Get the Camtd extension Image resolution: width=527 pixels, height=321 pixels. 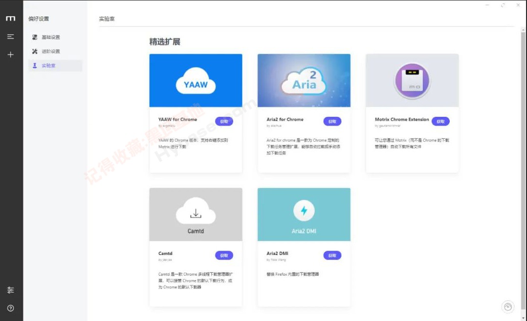pos(224,256)
